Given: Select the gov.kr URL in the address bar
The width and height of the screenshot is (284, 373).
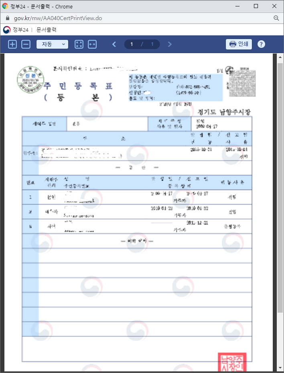Looking at the screenshot, I should point(58,18).
